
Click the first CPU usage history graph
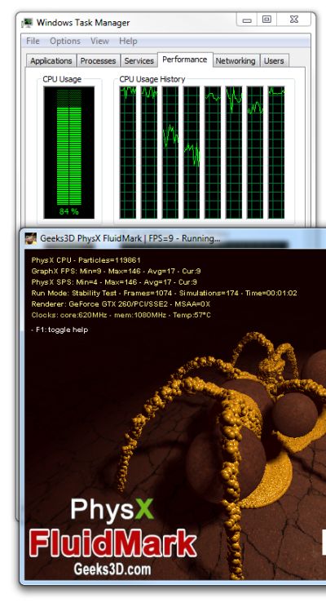click(x=128, y=153)
